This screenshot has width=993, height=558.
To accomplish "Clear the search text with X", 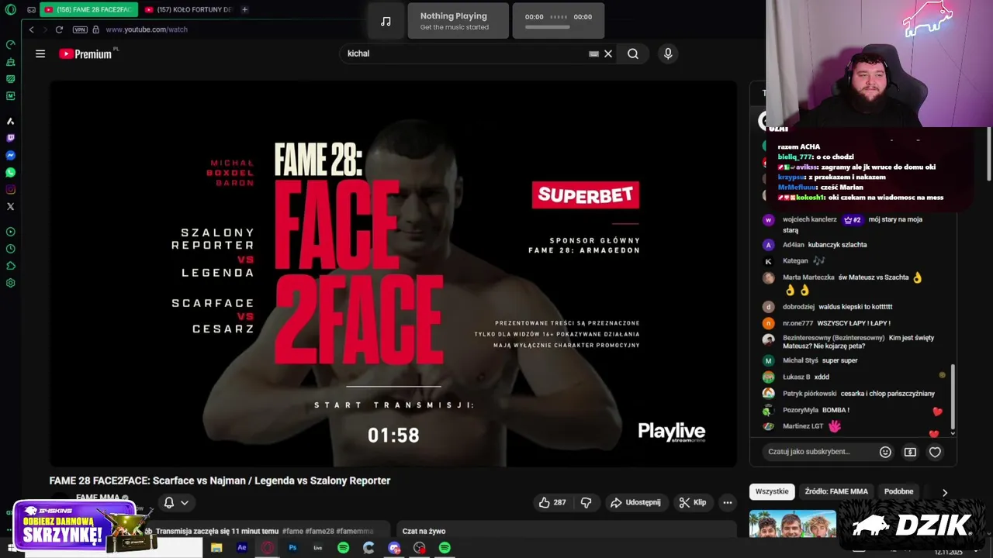I will [608, 53].
